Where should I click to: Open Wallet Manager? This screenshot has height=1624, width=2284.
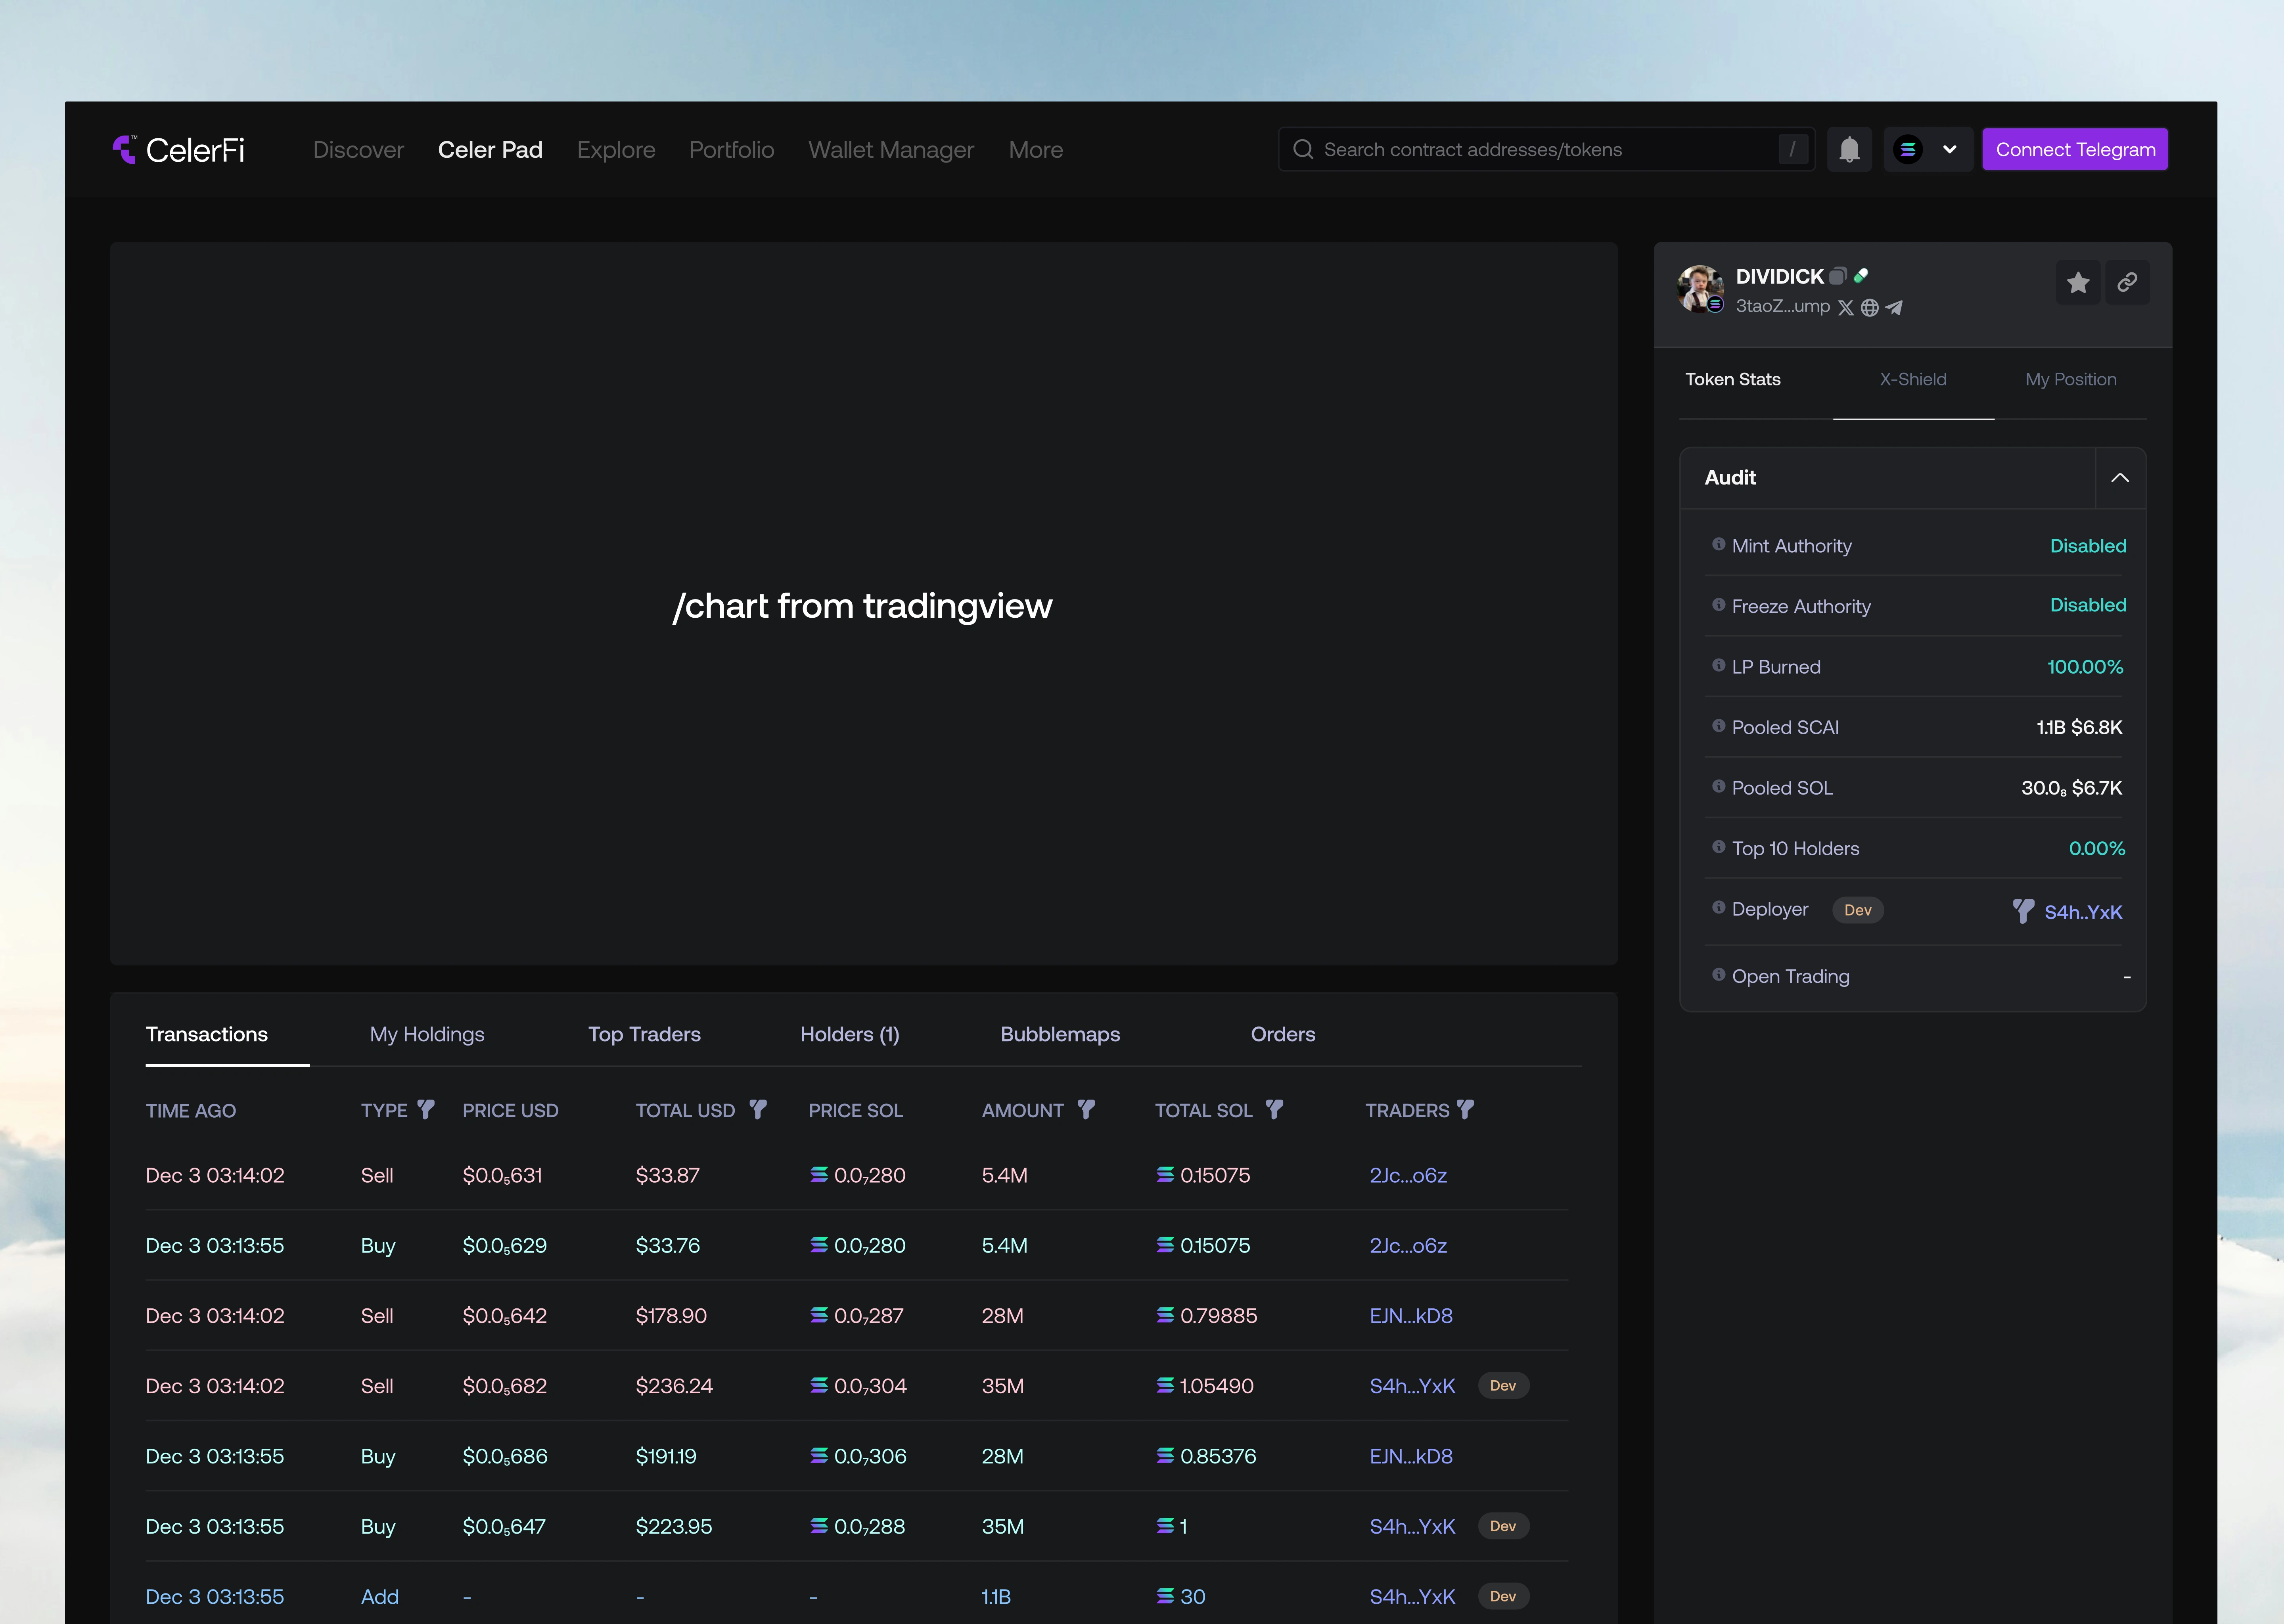[x=891, y=150]
